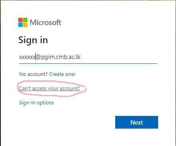This screenshot has height=146, width=176.
Task: Click the "Next" label on the button
Action: pyautogui.click(x=137, y=123)
